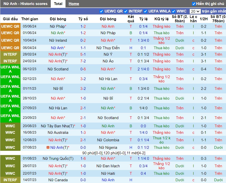Click Nữ Scotland away team on 23/09/23
This screenshot has height=183, width=226.
click(108, 118)
